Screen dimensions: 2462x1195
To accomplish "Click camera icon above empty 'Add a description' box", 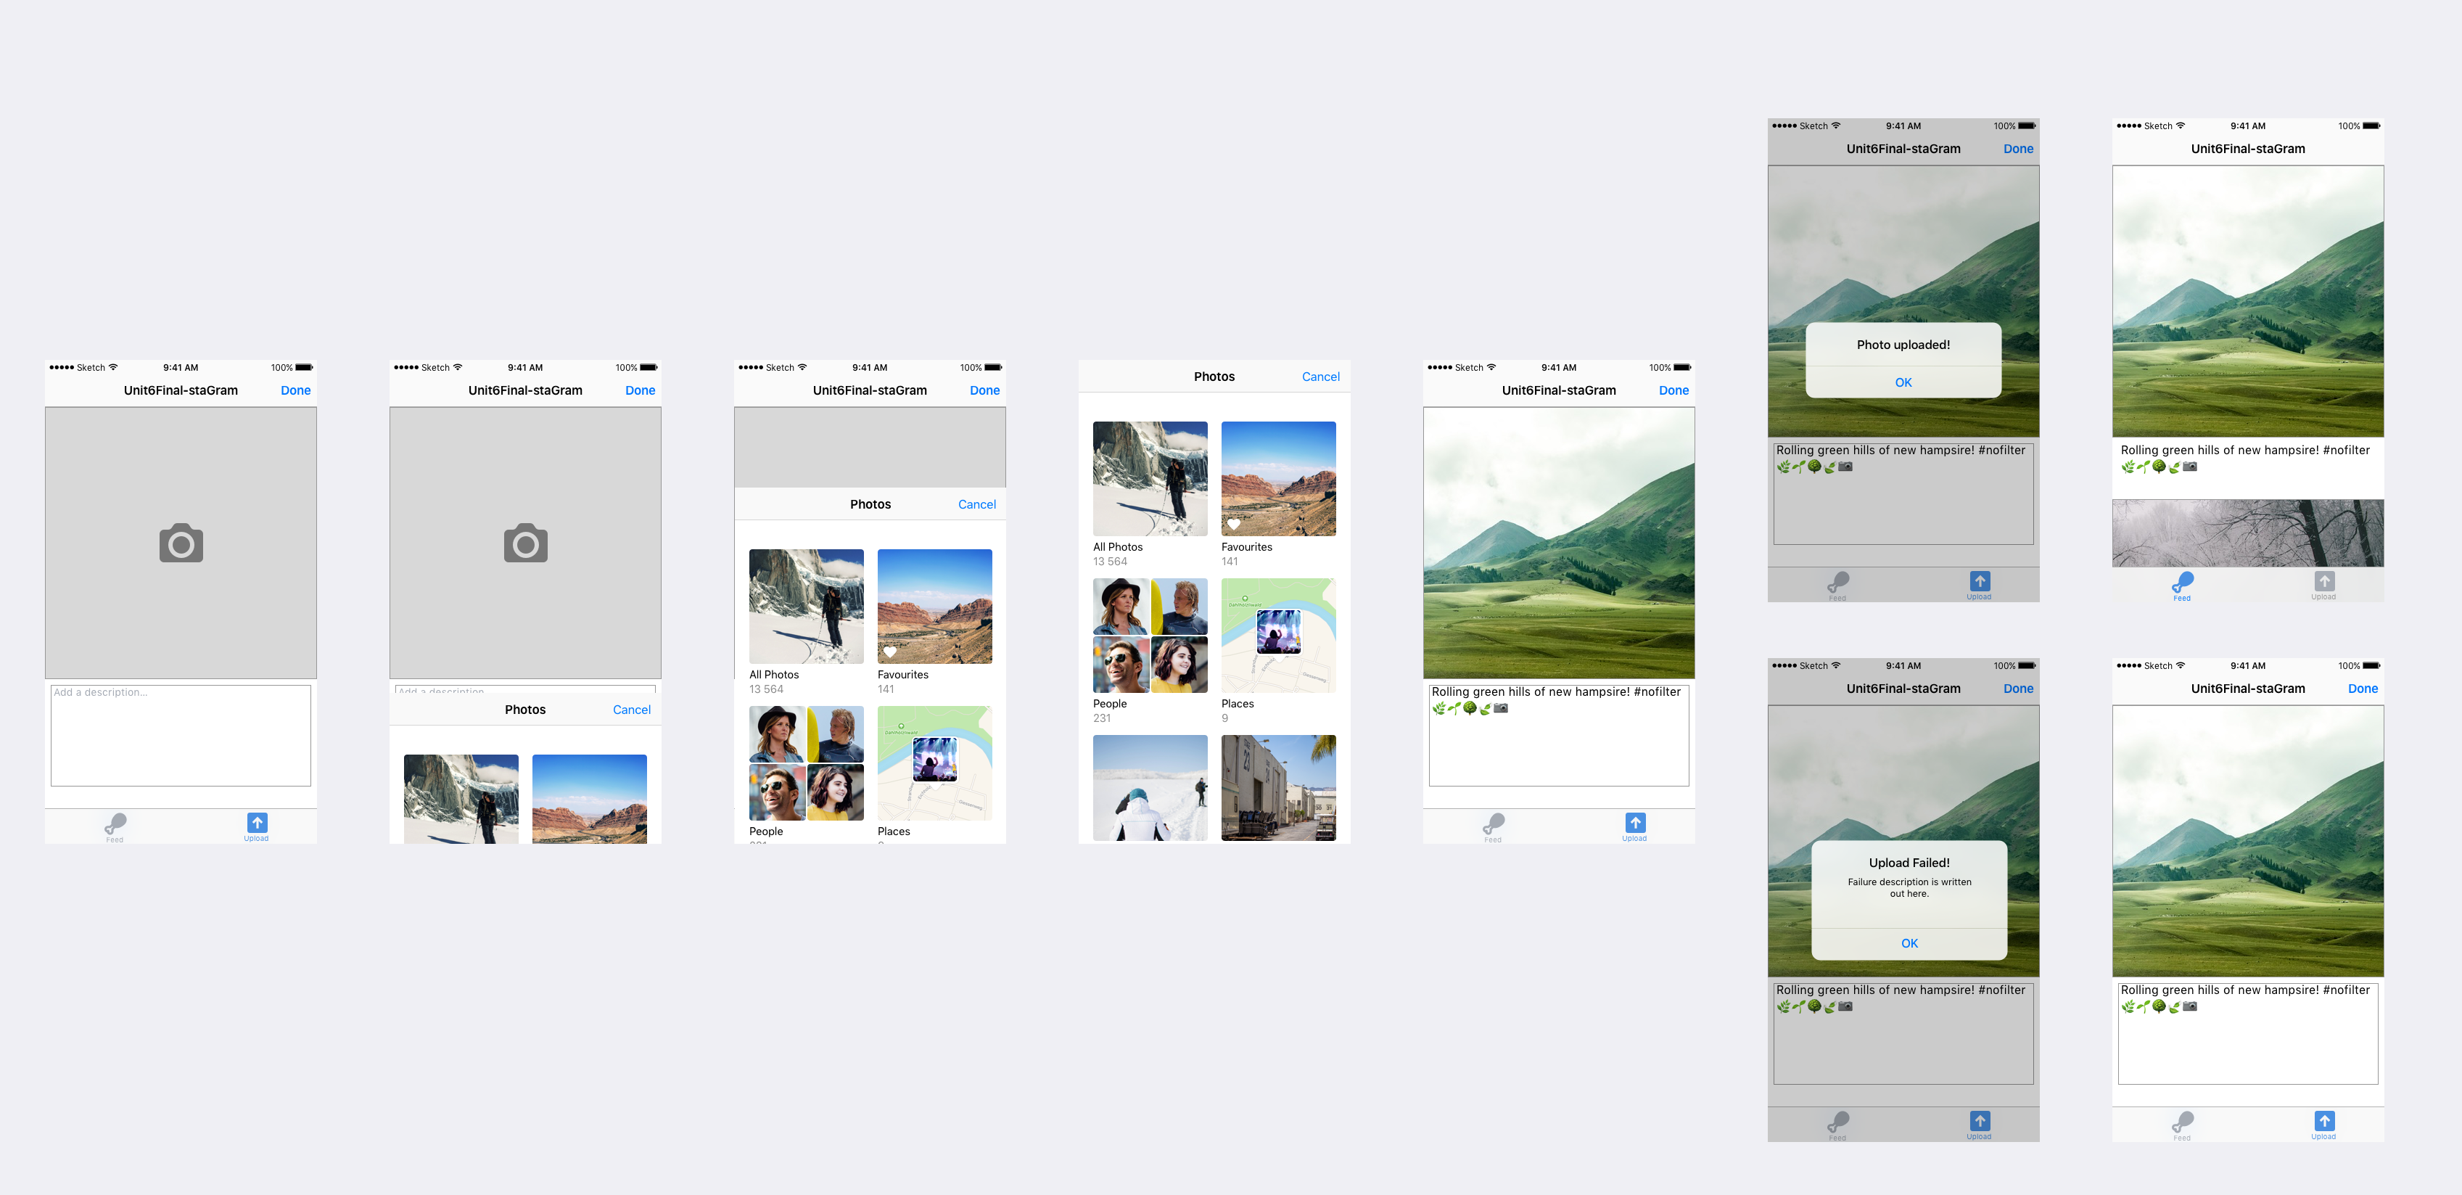I will tap(181, 543).
